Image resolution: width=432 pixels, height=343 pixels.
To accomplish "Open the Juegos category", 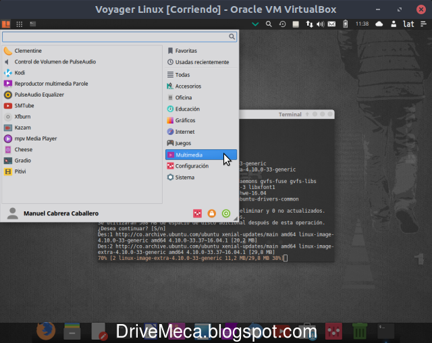I will [x=201, y=143].
